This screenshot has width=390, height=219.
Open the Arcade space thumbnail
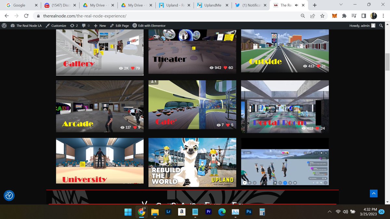[x=100, y=106]
